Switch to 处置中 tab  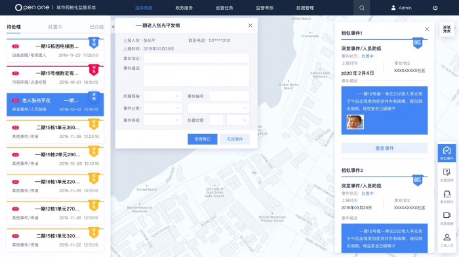point(55,27)
